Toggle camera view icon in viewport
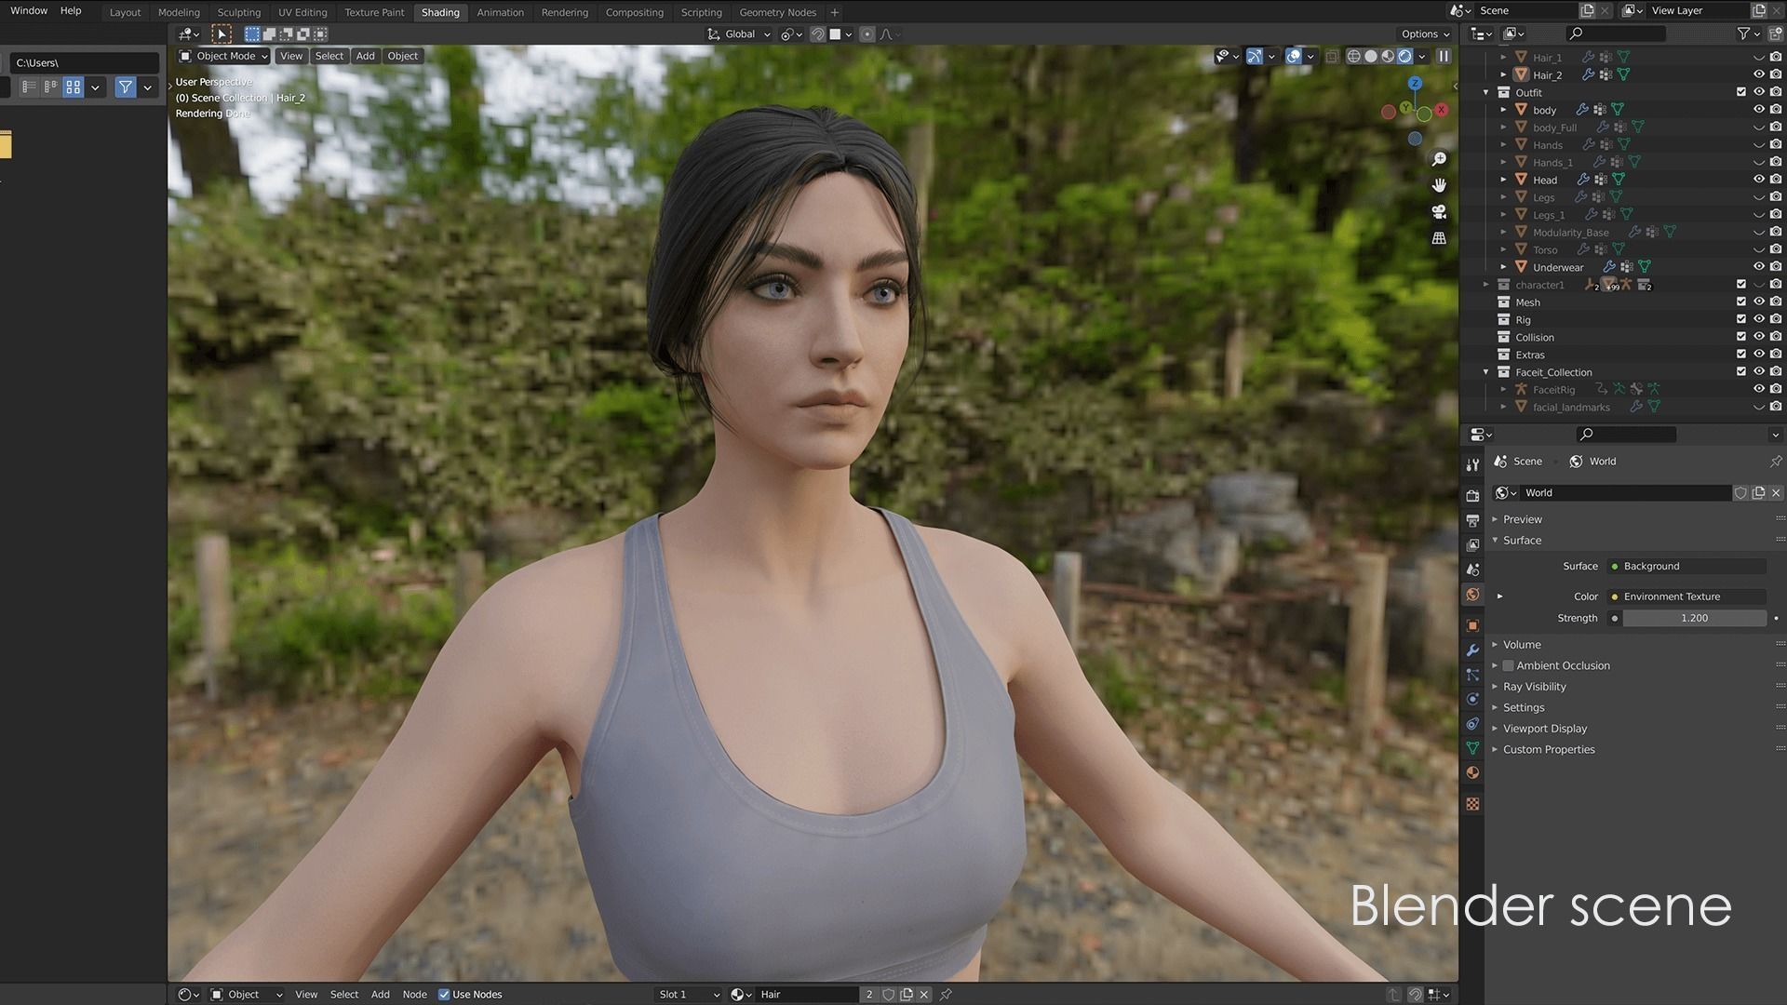This screenshot has width=1787, height=1005. coord(1439,212)
